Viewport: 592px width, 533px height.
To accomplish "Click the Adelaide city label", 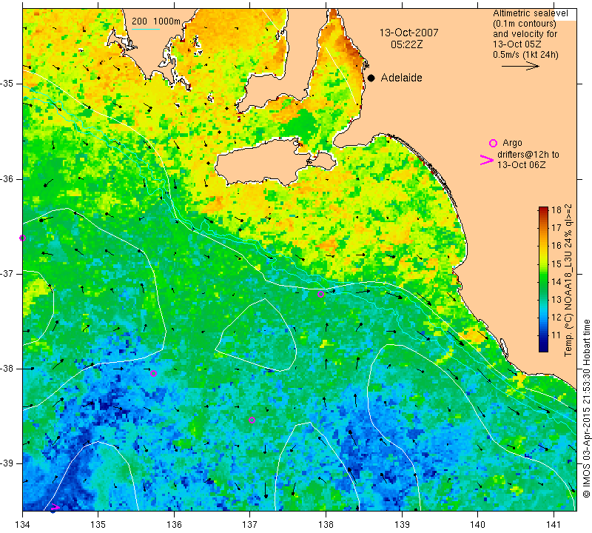I will [401, 78].
